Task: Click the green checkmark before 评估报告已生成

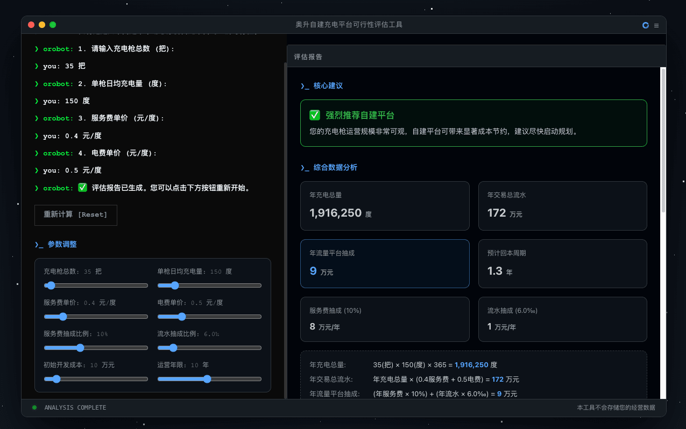Action: [82, 188]
